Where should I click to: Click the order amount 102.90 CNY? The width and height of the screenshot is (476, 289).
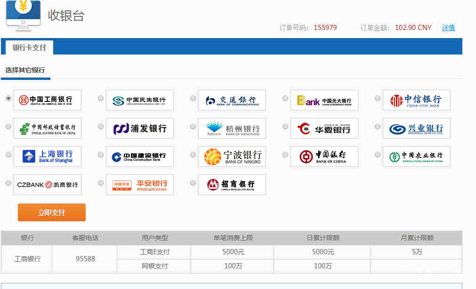point(413,28)
